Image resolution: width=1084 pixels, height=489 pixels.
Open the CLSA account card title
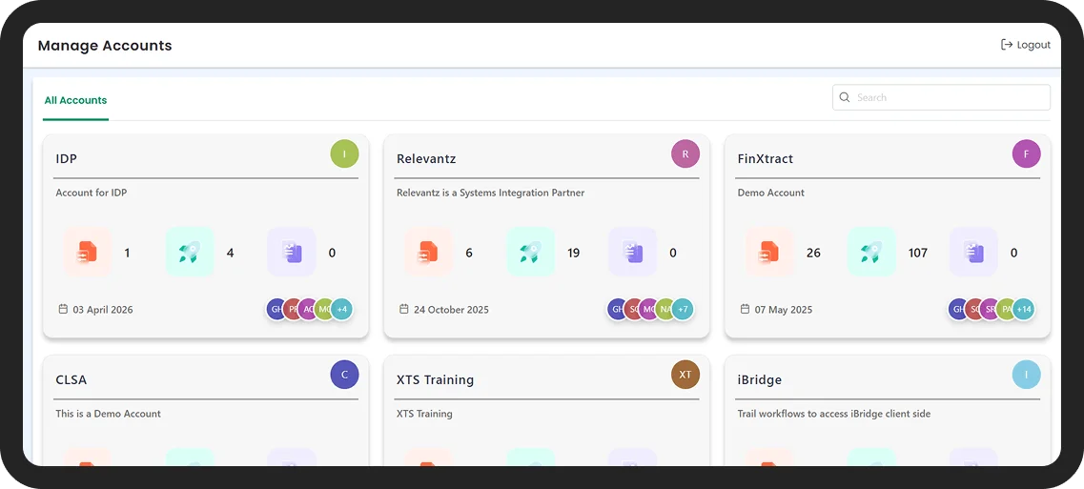(x=72, y=379)
